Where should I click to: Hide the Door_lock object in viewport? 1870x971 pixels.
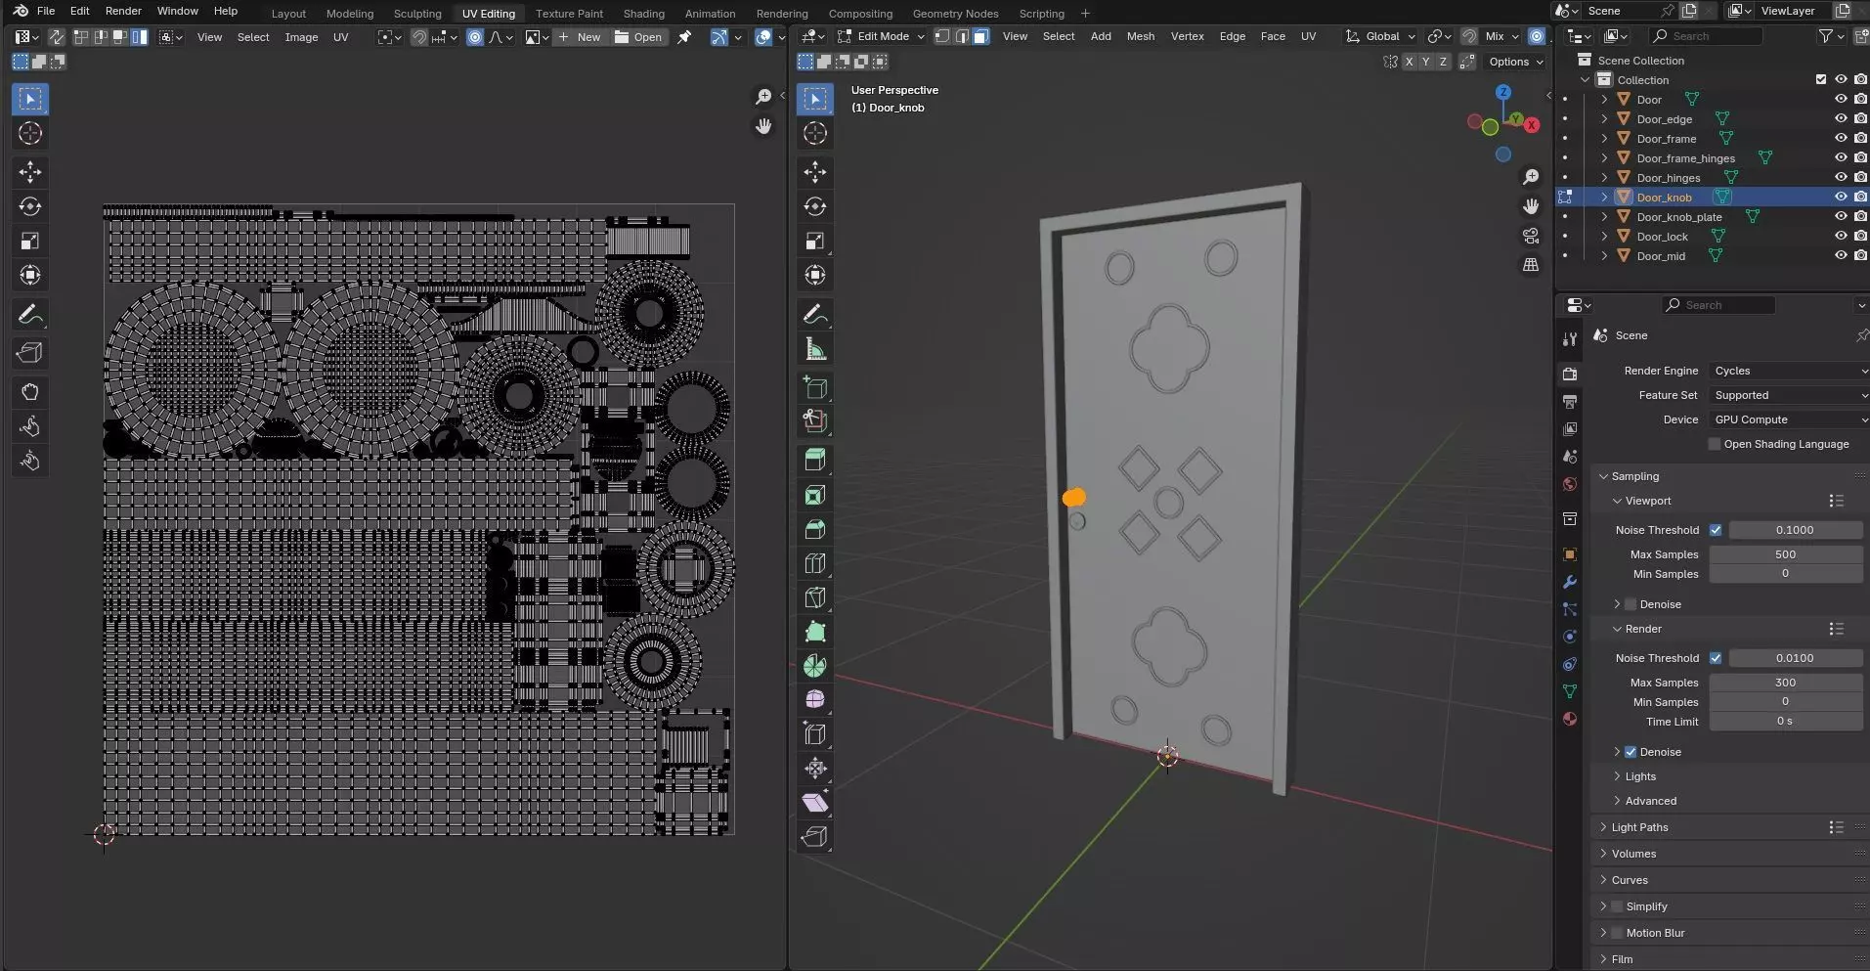(1841, 237)
